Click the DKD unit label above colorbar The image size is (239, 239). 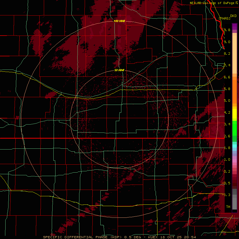(x=233, y=16)
